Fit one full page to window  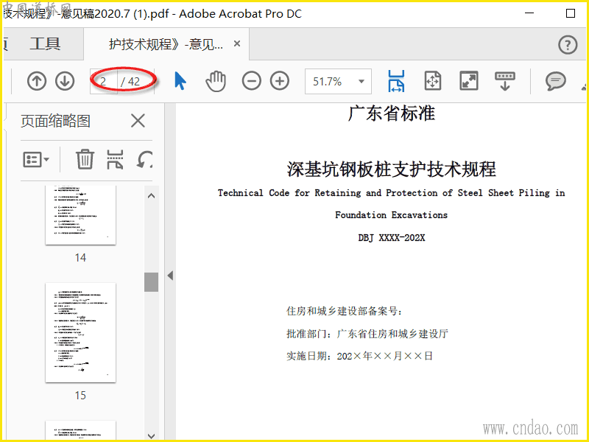tap(432, 81)
